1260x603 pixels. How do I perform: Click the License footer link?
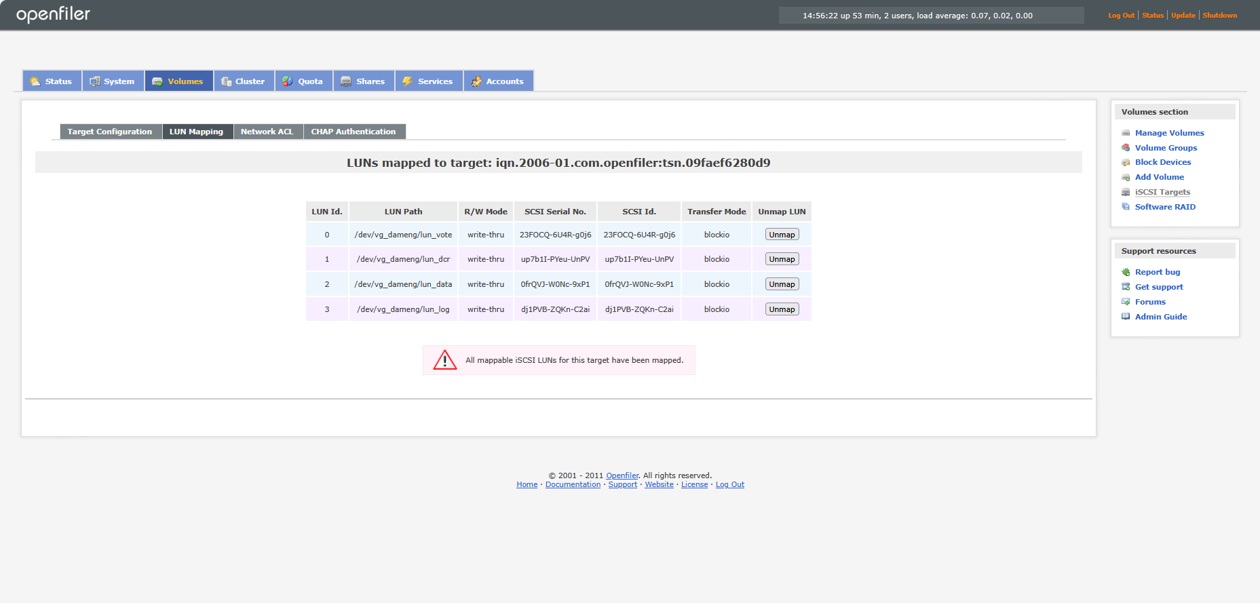694,484
